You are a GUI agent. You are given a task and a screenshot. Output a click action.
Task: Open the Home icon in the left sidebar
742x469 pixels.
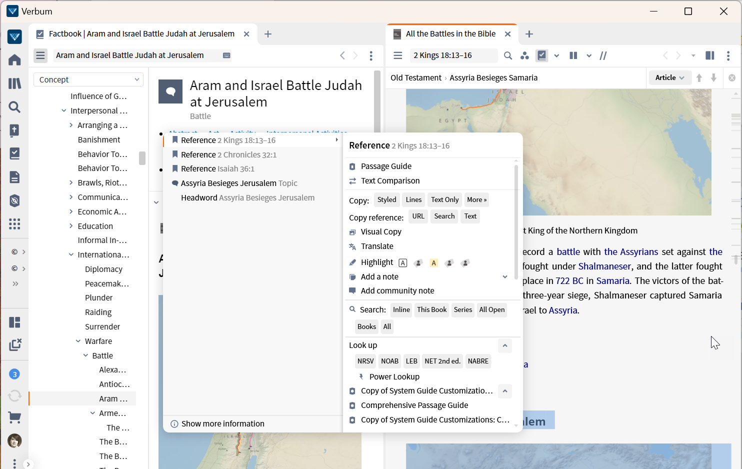pos(14,60)
